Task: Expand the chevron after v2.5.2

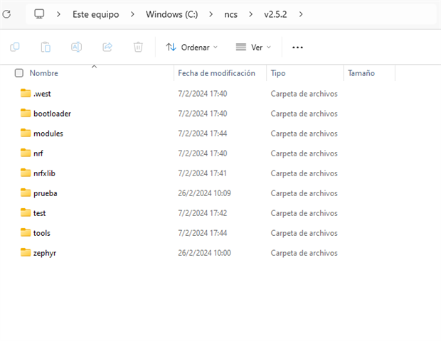Action: [x=301, y=14]
